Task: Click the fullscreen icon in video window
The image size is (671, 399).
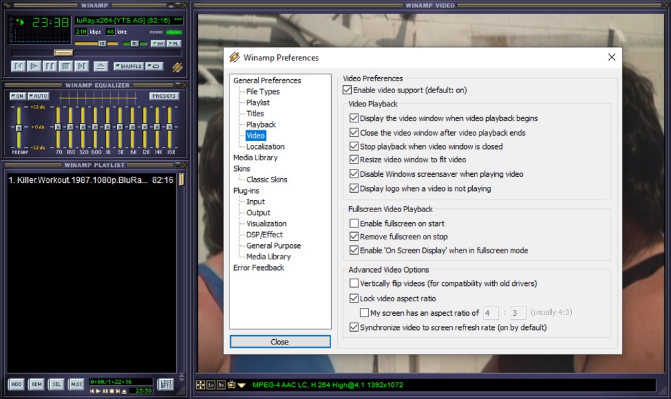Action: 200,385
